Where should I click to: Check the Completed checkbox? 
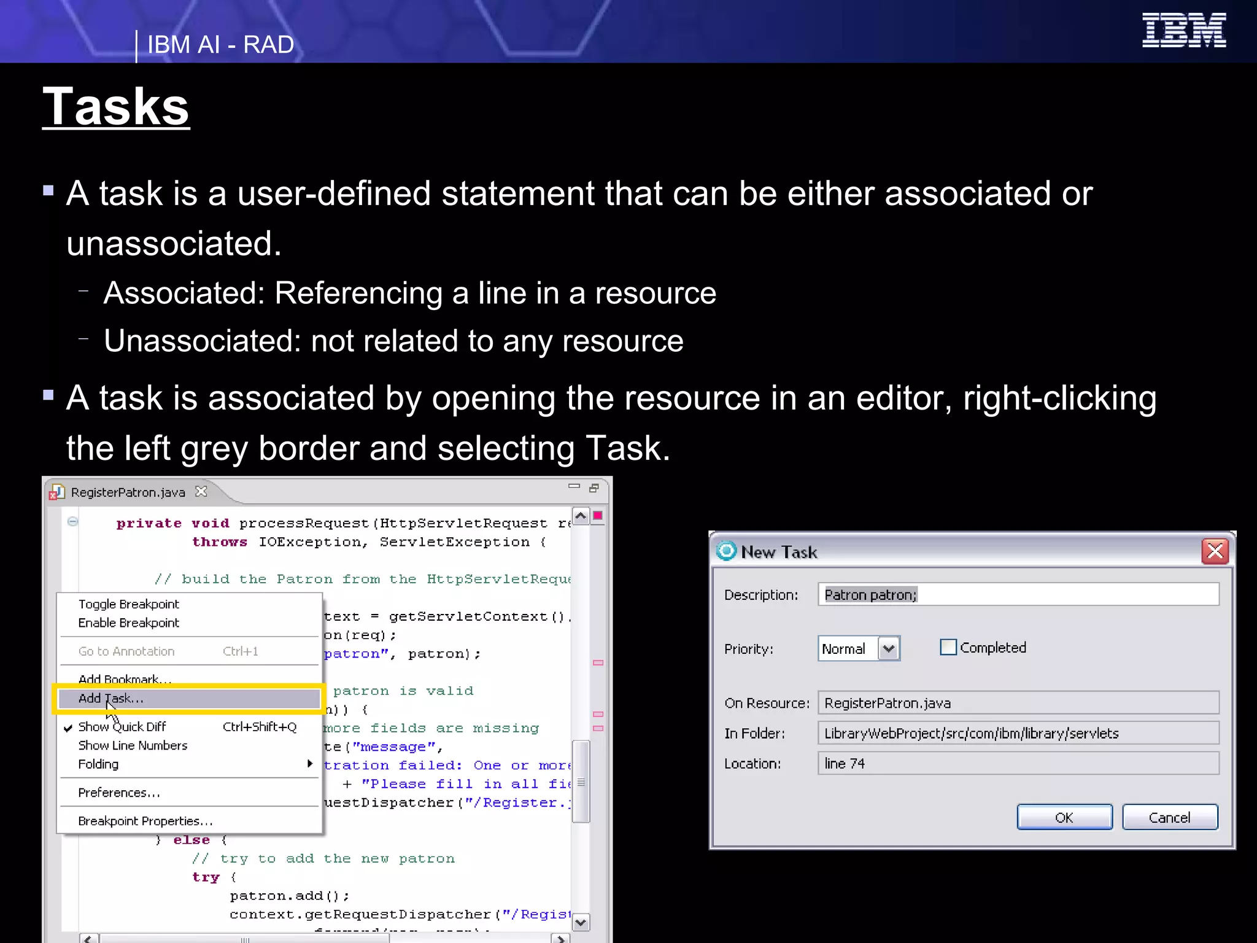point(948,647)
